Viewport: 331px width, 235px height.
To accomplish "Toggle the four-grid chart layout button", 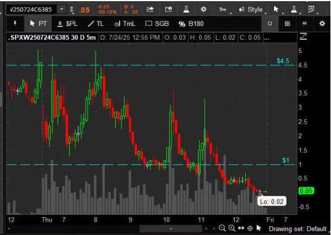I will point(287,24).
